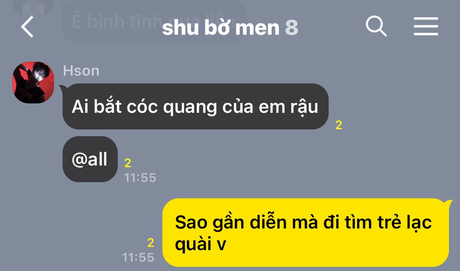
Task: Tap the sender name Hson
Action: (x=81, y=71)
